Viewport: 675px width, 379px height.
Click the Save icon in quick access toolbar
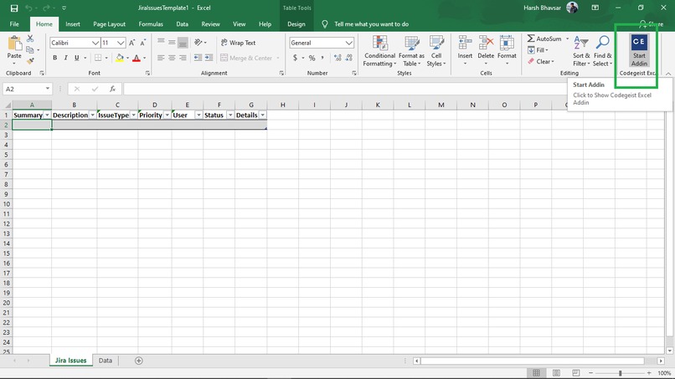click(x=14, y=8)
